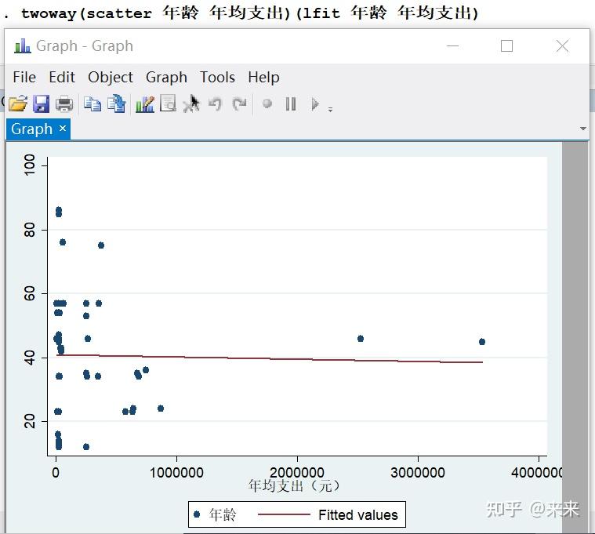Click the Stata graph window title icon

(x=23, y=46)
